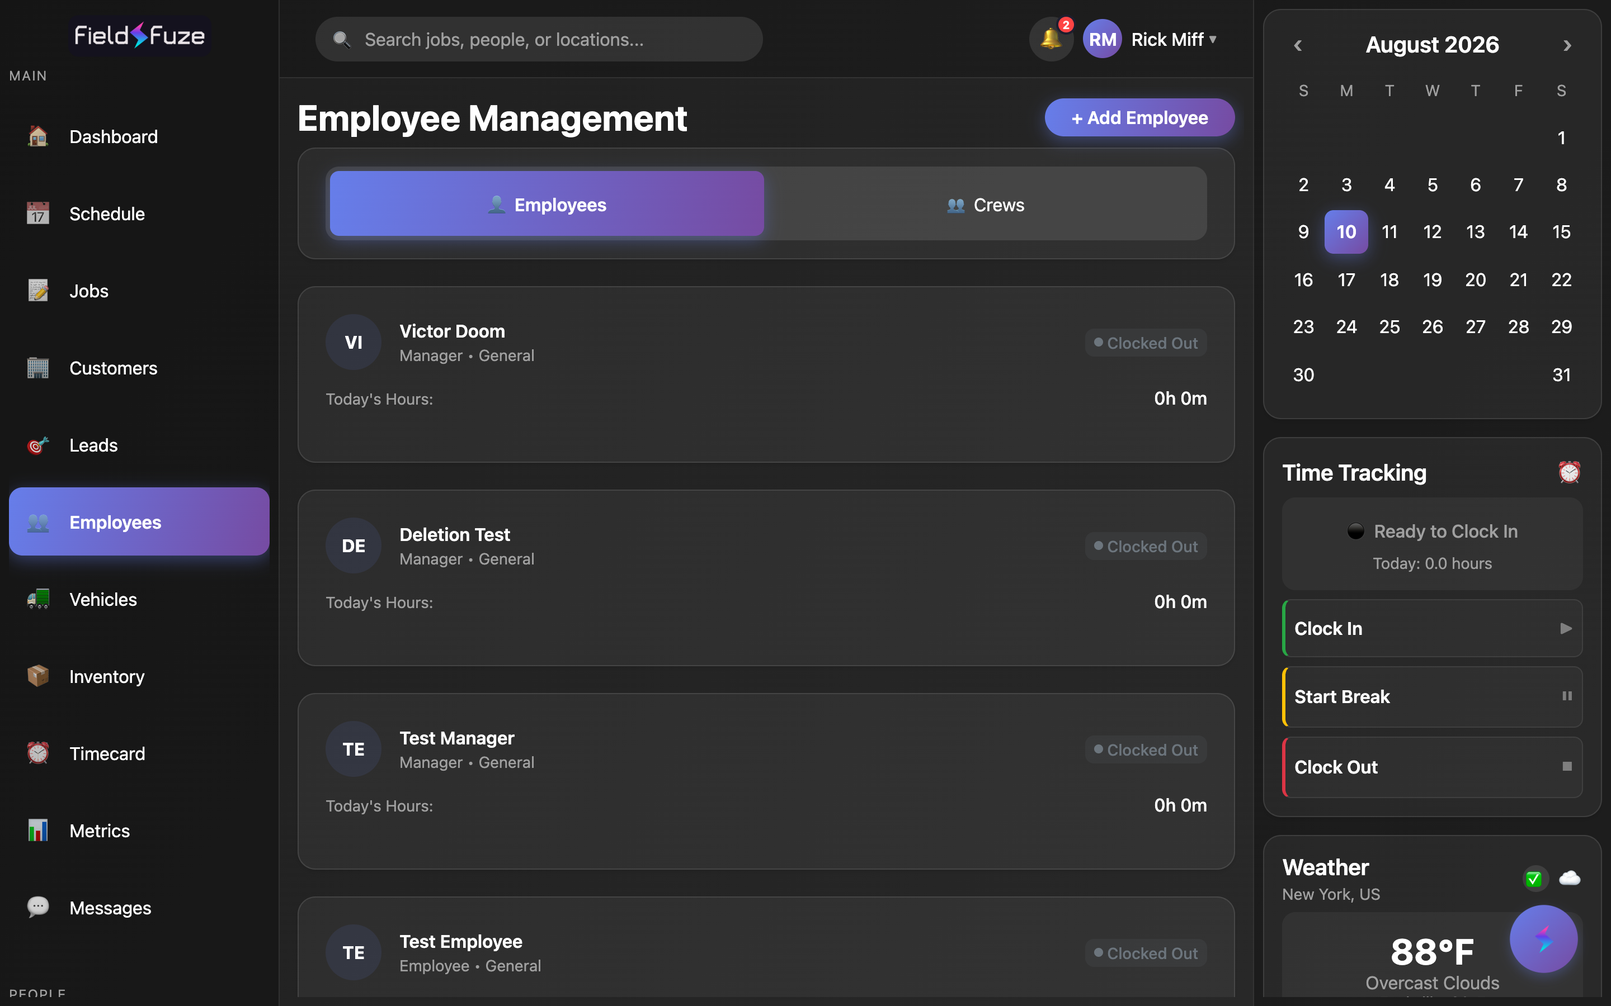Click the weather cloud icon
The width and height of the screenshot is (1611, 1006).
[1570, 878]
